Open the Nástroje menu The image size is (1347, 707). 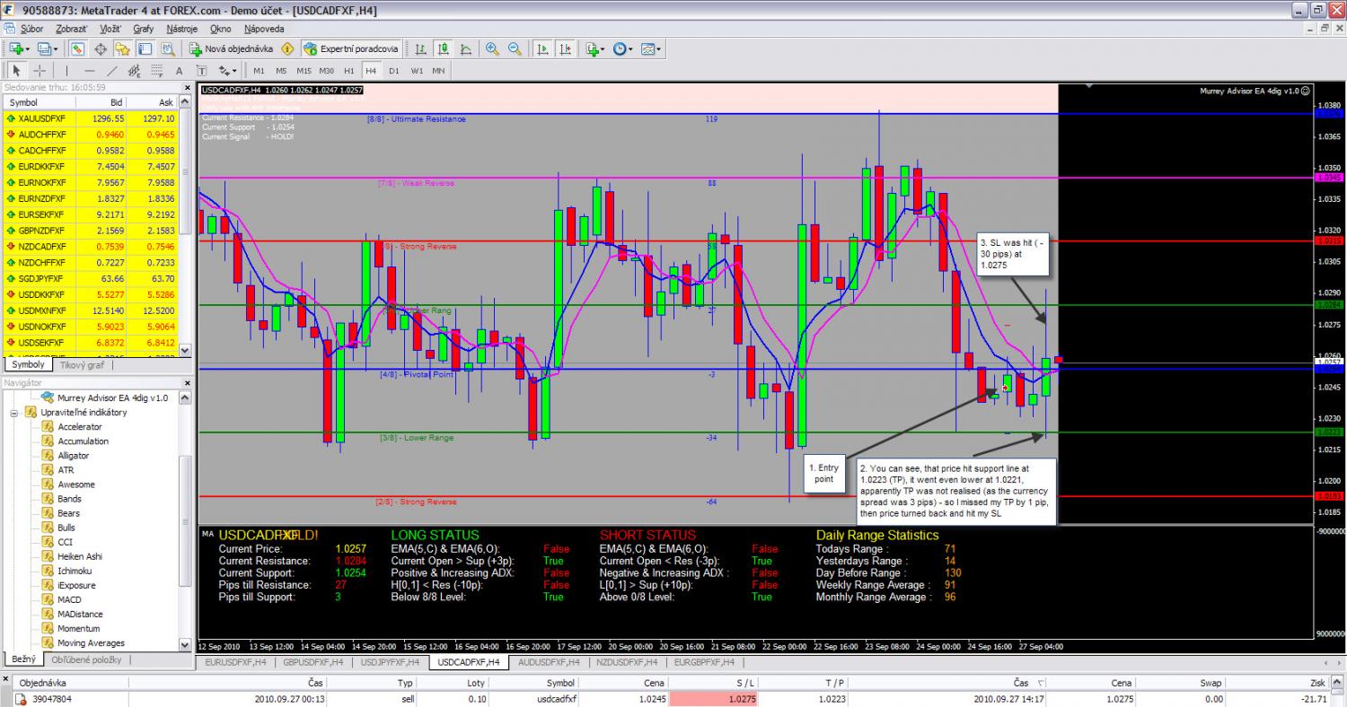[182, 29]
